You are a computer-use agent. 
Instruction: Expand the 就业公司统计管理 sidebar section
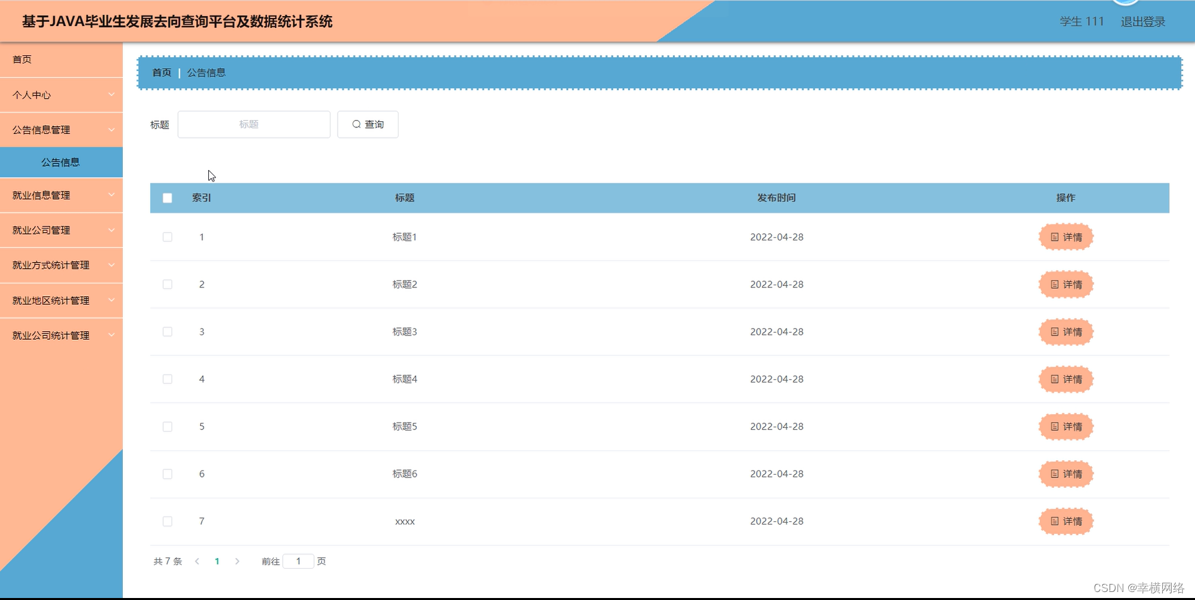pos(61,335)
